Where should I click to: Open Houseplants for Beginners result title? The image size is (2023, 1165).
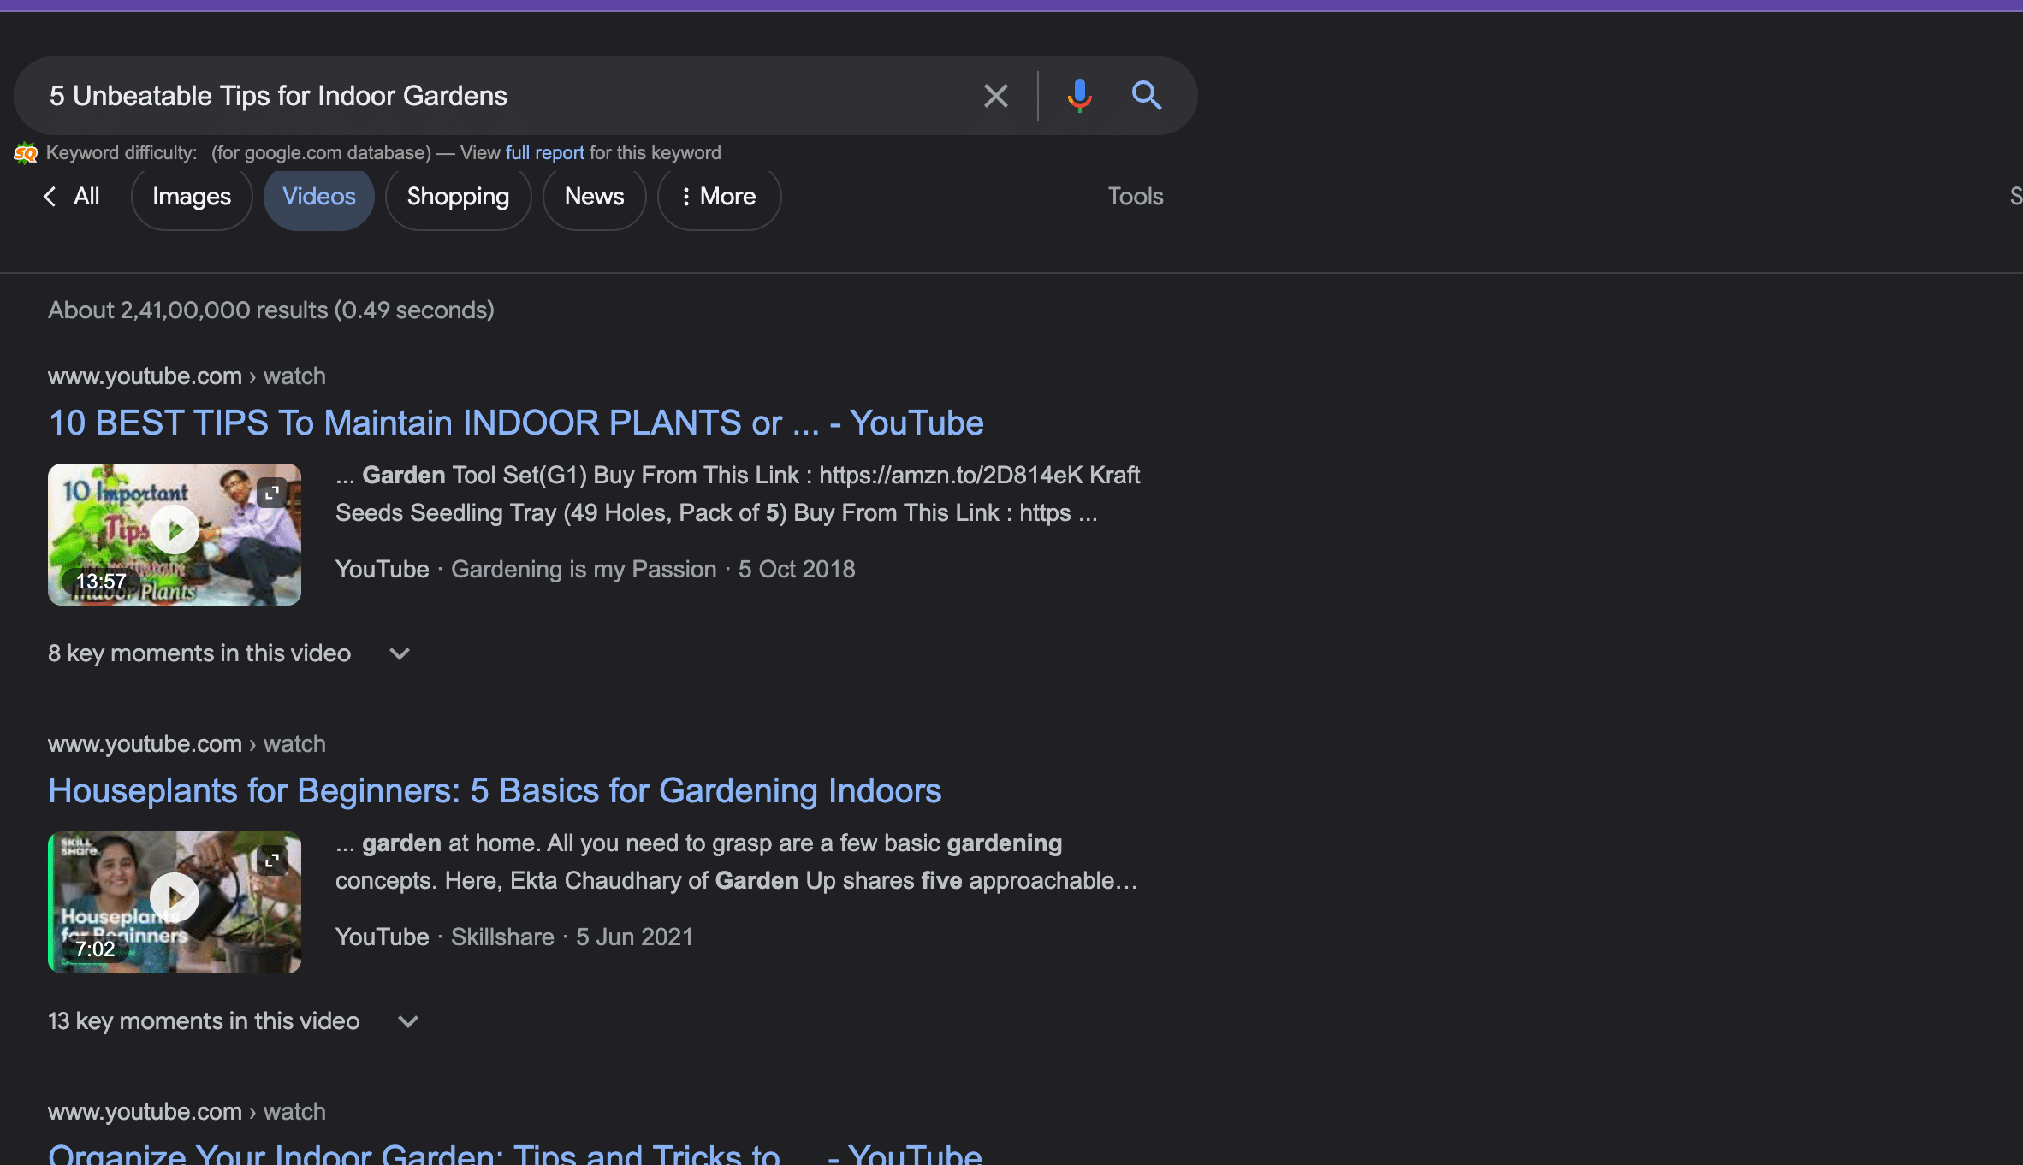click(x=495, y=790)
